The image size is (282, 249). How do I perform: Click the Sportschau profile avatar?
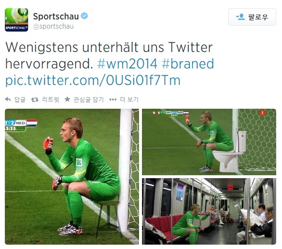click(16, 20)
